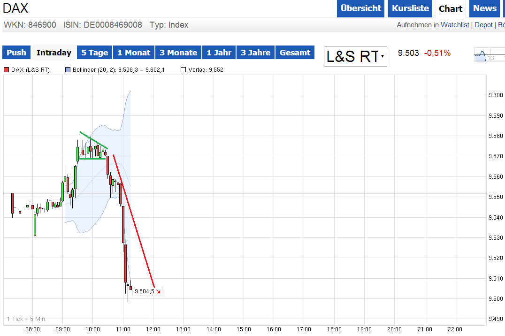Viewport: 505px width, 336px height.
Task: View the Gesamt price history
Action: (295, 53)
